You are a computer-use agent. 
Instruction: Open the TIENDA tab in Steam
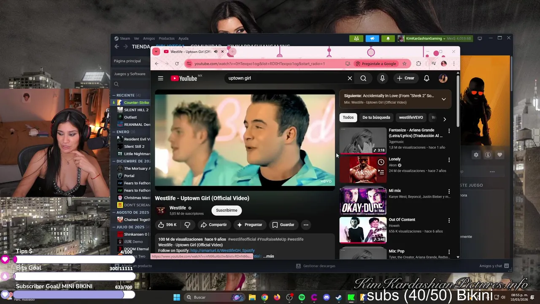click(141, 47)
